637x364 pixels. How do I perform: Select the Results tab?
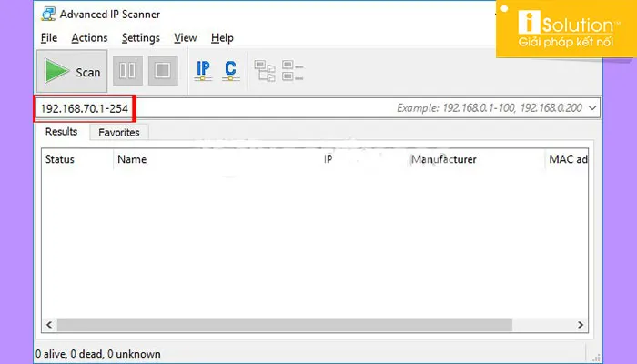(x=61, y=132)
